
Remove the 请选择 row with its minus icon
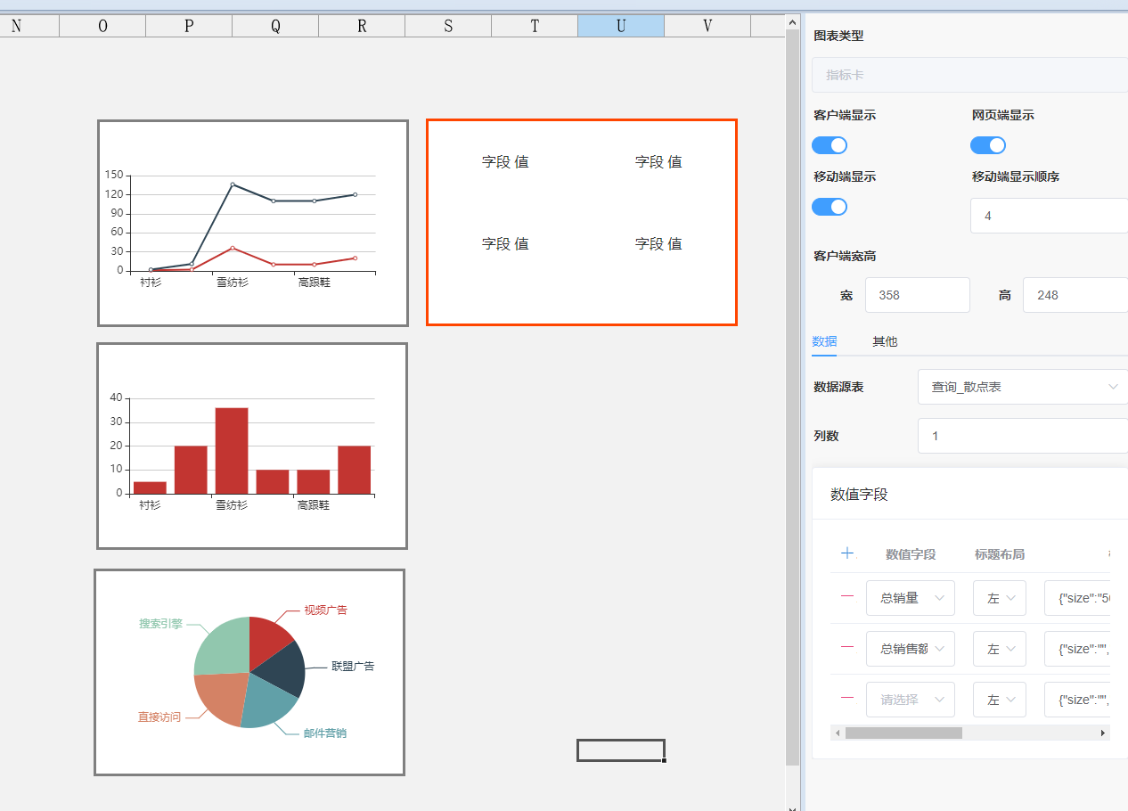[x=847, y=699]
